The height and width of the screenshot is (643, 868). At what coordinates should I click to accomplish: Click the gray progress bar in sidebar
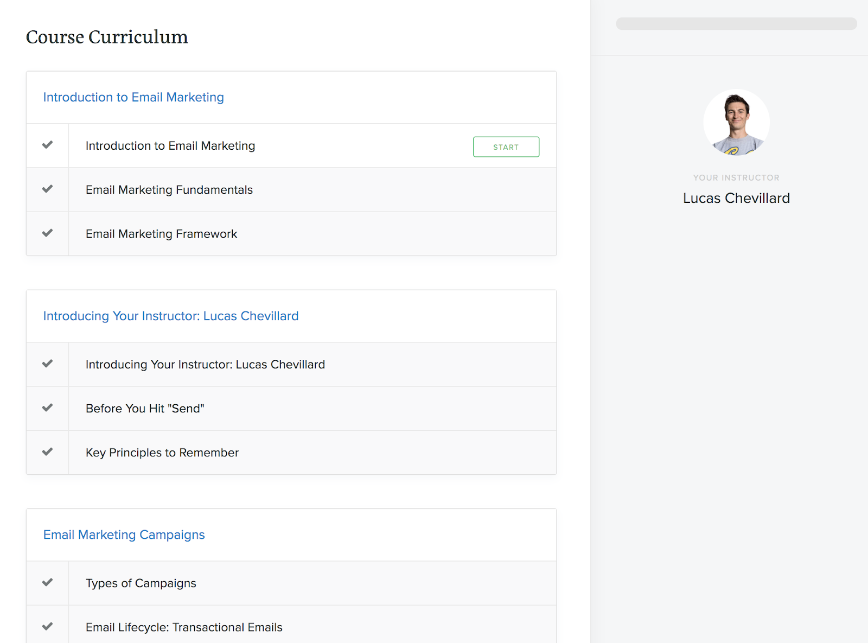coord(736,23)
